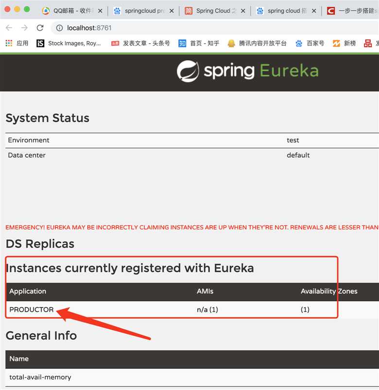Open the 百家号 bookmark
This screenshot has width=379, height=390.
pos(310,43)
